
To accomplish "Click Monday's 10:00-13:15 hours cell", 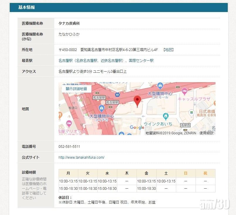I will (x=68, y=181).
